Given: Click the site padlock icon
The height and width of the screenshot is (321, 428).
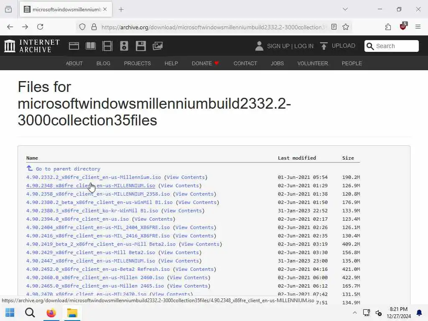Looking at the screenshot, I should [94, 27].
